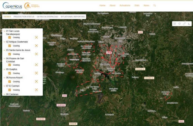Screen dimensions: 193x126
Task: Collapse the 05 Guajitos chevron
Action: tap(4, 69)
